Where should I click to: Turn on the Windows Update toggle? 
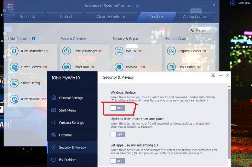(117, 108)
